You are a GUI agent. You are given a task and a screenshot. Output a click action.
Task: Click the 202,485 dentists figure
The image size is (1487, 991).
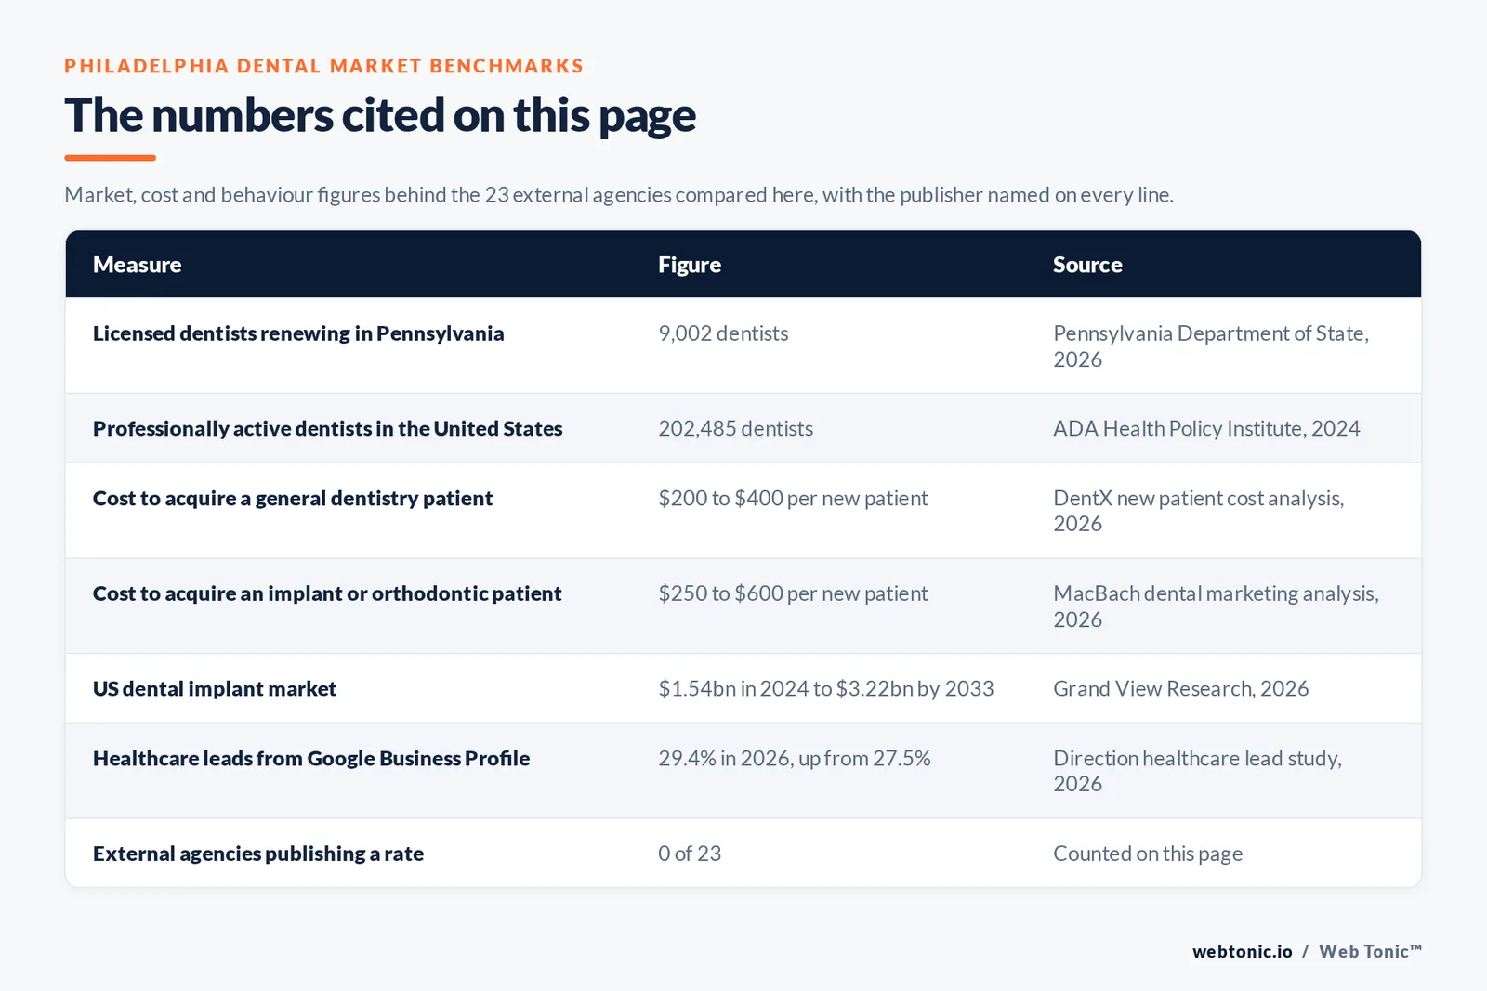tap(735, 428)
